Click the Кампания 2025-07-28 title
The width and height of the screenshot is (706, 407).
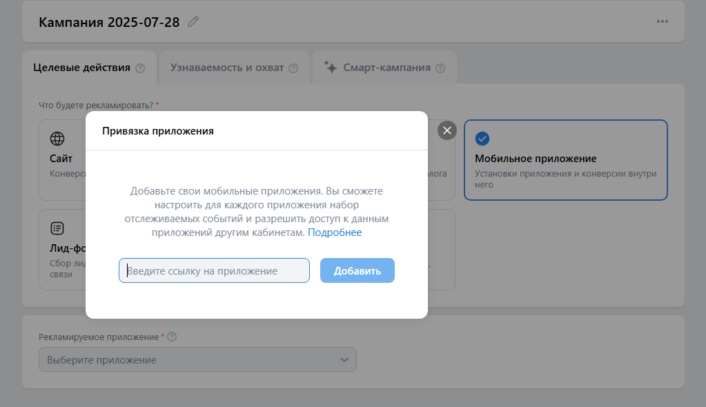[109, 22]
